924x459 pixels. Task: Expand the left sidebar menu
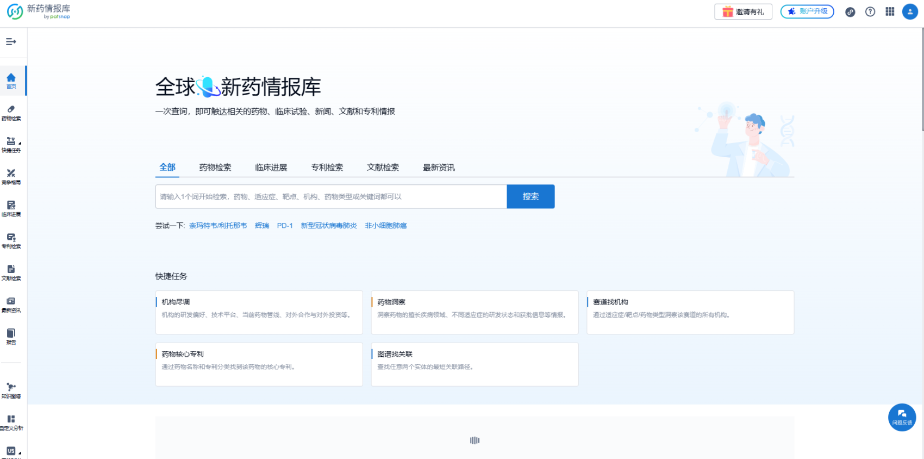click(x=11, y=42)
